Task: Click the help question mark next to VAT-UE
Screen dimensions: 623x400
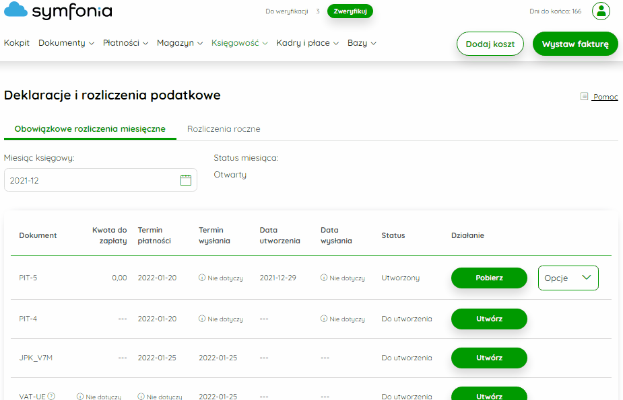Action: [x=51, y=396]
